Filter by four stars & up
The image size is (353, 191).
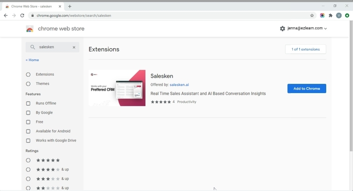point(28,169)
